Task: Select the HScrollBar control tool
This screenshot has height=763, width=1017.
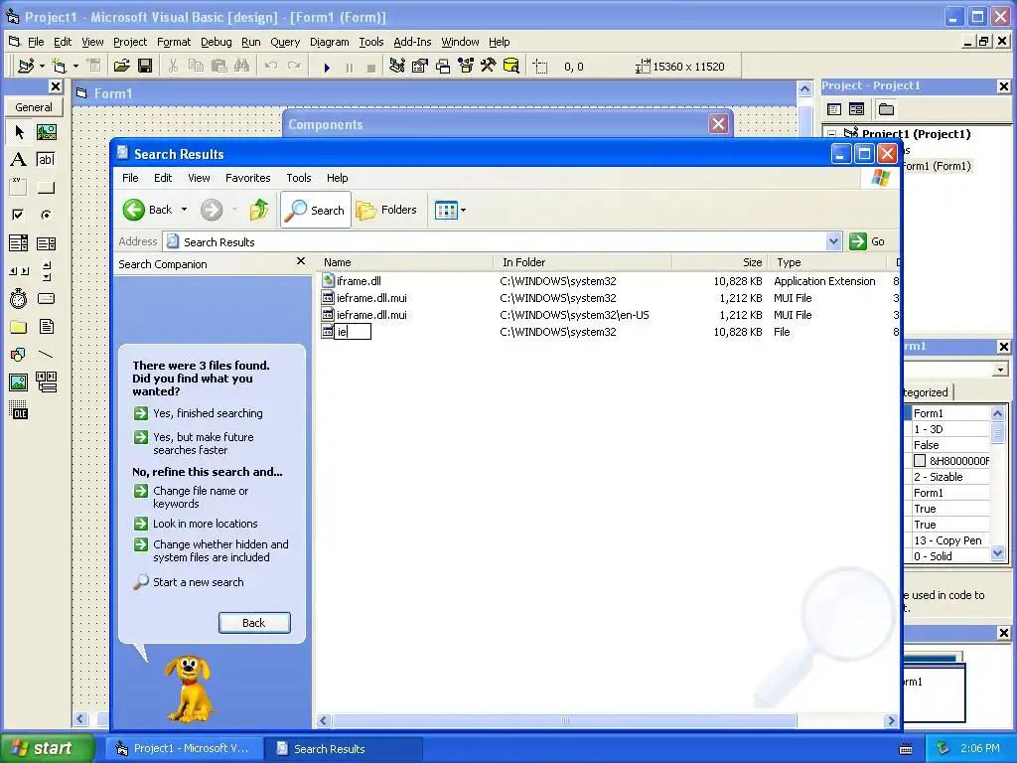Action: pos(19,271)
